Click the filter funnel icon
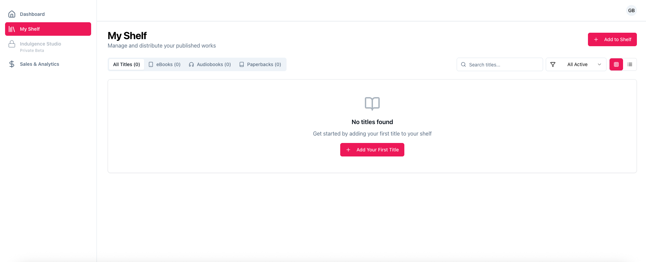The width and height of the screenshot is (646, 262). (x=553, y=64)
